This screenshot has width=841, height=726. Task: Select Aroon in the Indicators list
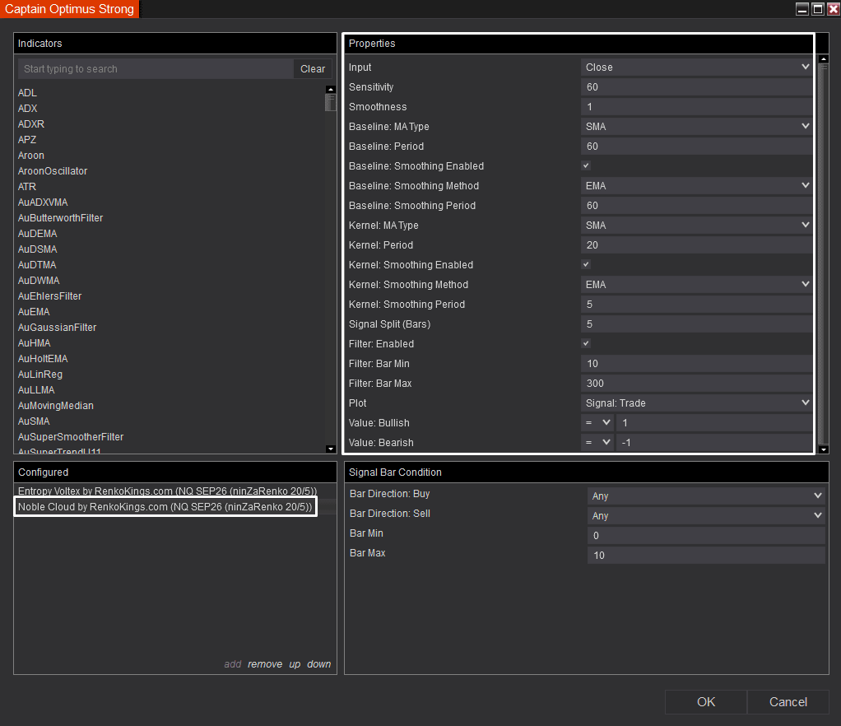coord(31,155)
